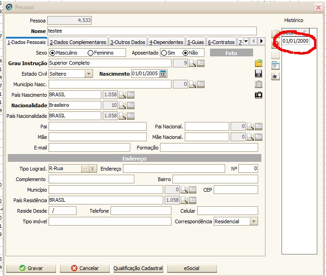The width and height of the screenshot is (326, 276).
Task: Switch to the 1-Dados Pessoais tab
Action: tap(27, 42)
